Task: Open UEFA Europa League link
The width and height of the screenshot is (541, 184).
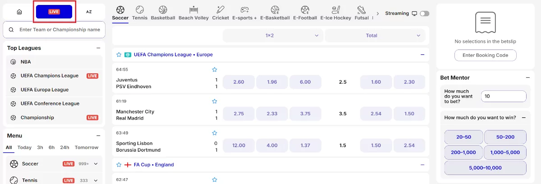Action: click(x=45, y=90)
